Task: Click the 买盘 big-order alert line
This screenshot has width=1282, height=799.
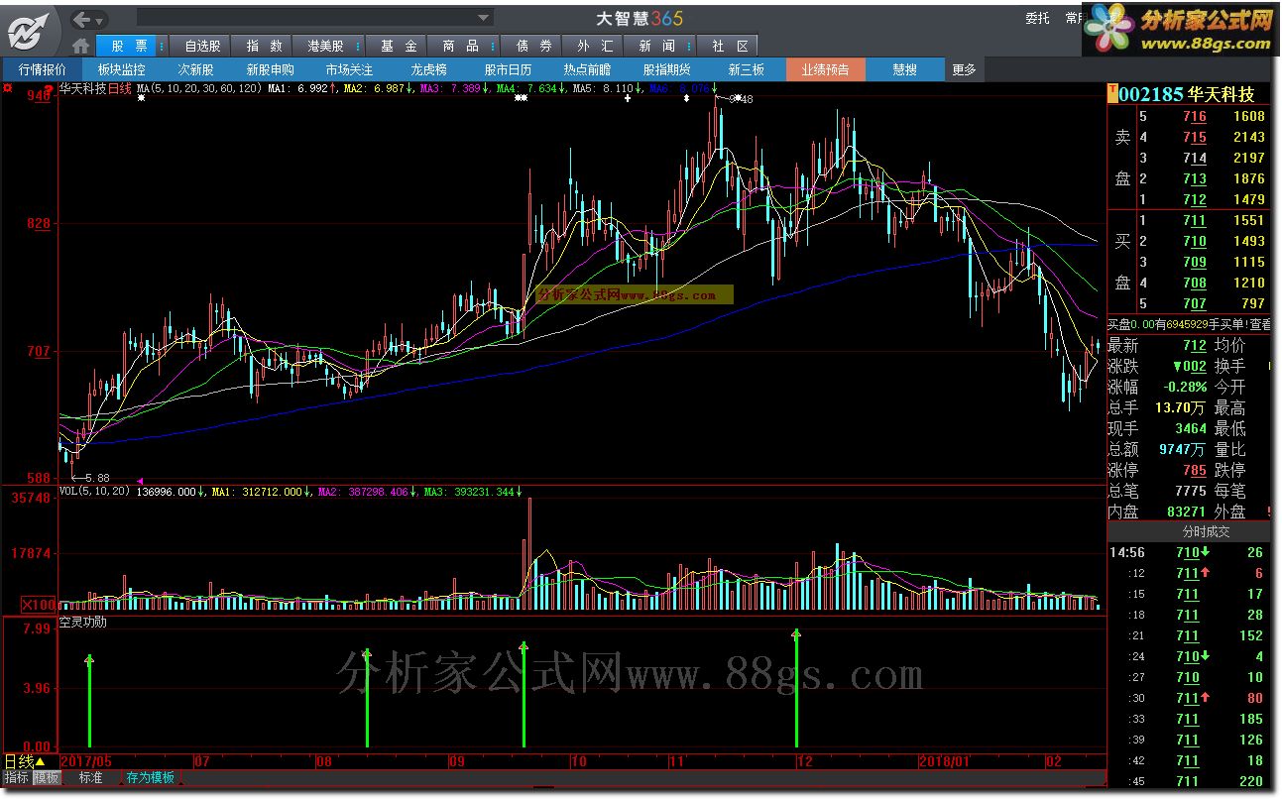Action: [x=1189, y=324]
